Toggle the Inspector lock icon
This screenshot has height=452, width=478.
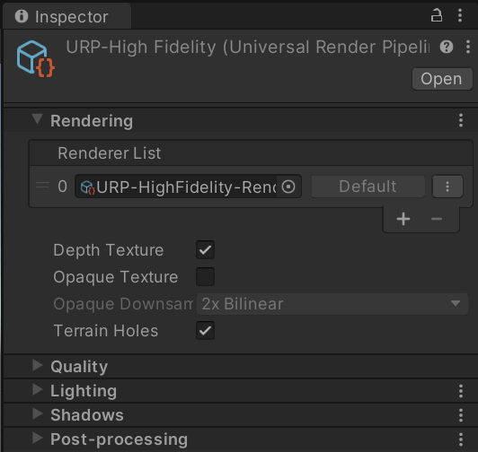coord(437,15)
